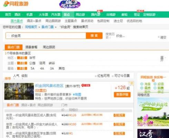Clear search history with 清空
169x138 pixels.
point(163,37)
